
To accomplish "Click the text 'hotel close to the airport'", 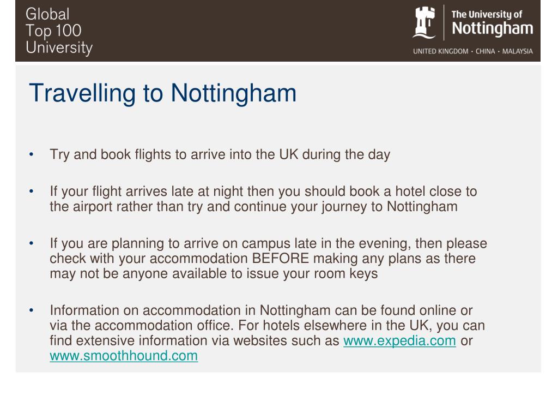I will (x=263, y=199).
